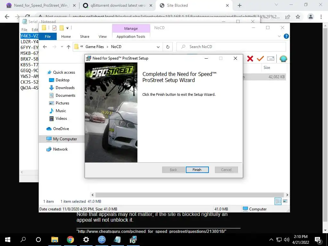
Task: Open a new Chrome tab
Action: (x=240, y=6)
